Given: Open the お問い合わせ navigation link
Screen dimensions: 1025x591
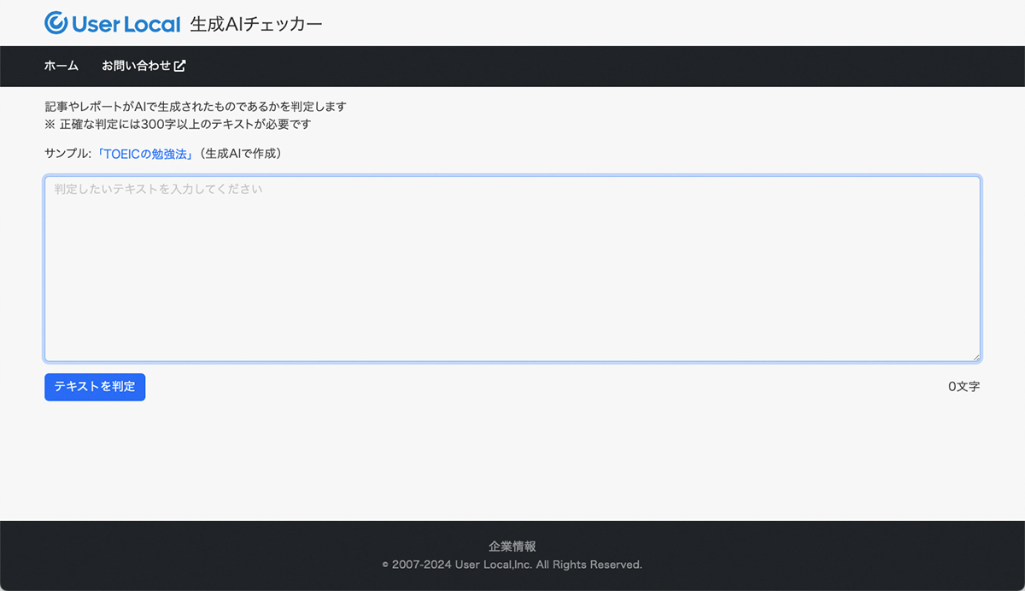Looking at the screenshot, I should (x=137, y=66).
